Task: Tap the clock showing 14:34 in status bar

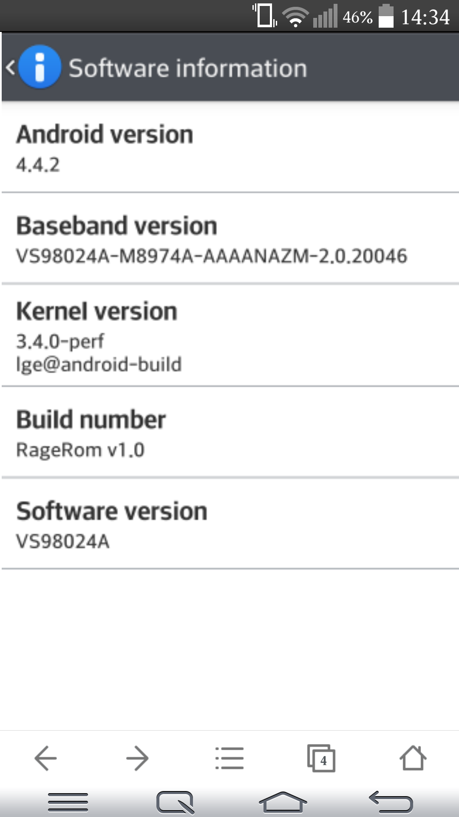Action: pyautogui.click(x=425, y=16)
